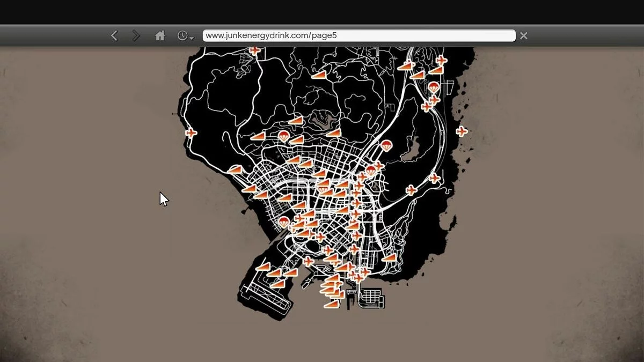
Task: Go forward to the next page
Action: pos(136,36)
